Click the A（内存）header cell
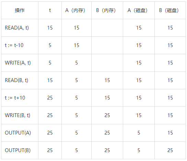187x161 pixels. [77, 10]
